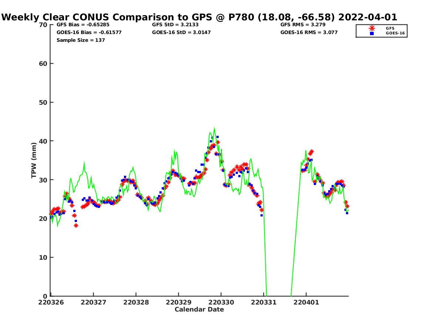Select the TPW (mm) y-axis label

[34, 160]
